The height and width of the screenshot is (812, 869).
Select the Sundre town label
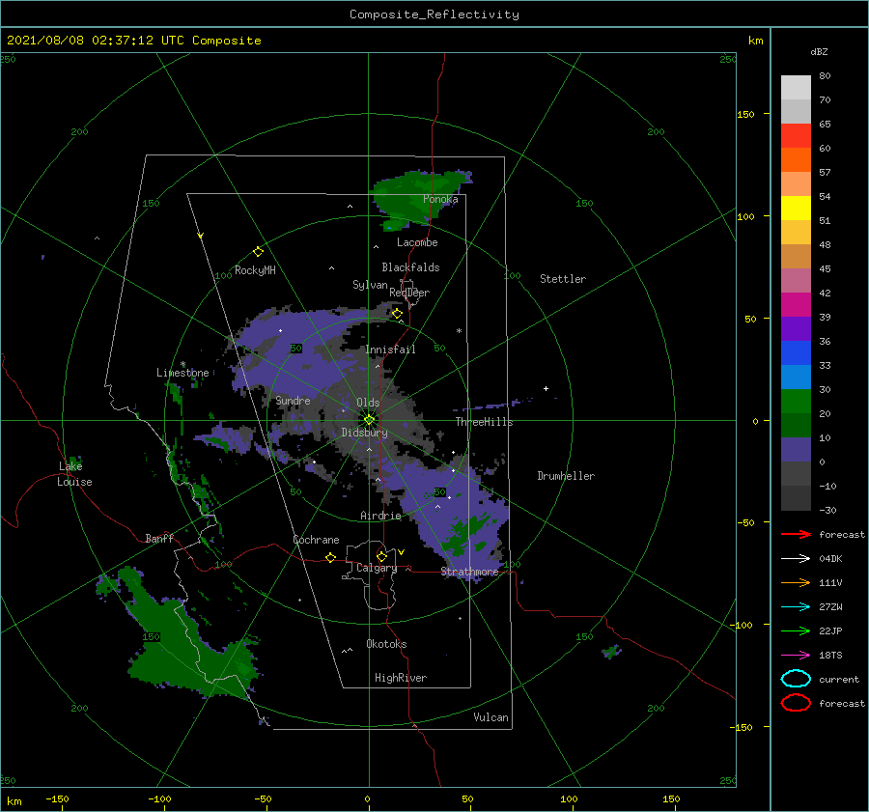[x=294, y=400]
